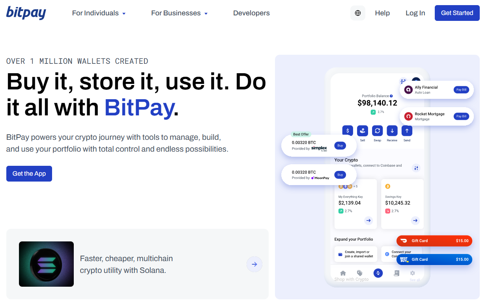
Task: Click the $15.00 on red gift card
Action: coord(462,241)
